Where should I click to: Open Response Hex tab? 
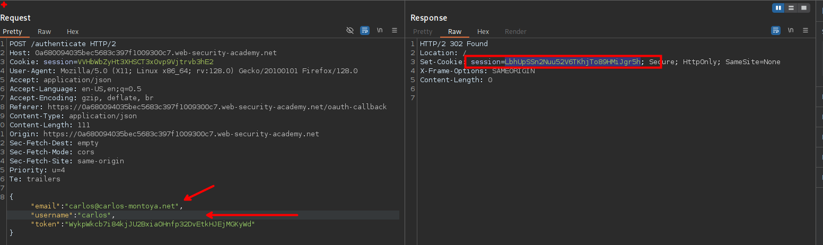(483, 32)
